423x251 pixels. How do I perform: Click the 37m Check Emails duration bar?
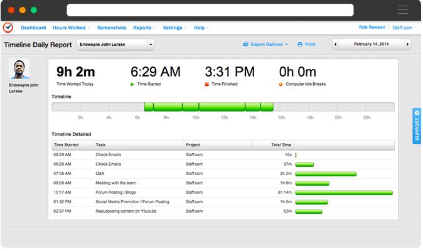point(304,164)
